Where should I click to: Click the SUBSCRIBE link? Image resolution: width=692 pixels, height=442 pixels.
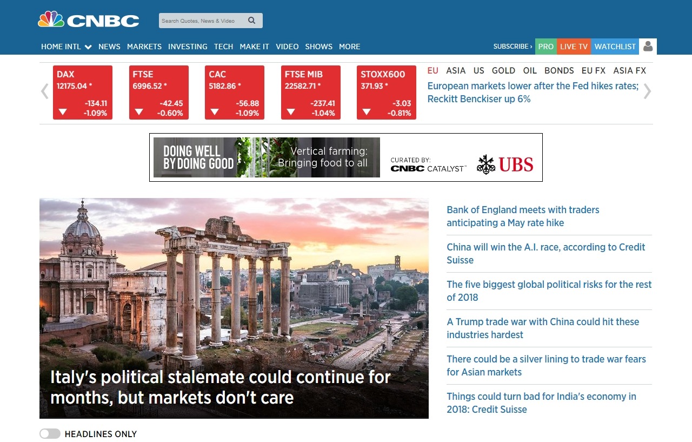click(513, 47)
